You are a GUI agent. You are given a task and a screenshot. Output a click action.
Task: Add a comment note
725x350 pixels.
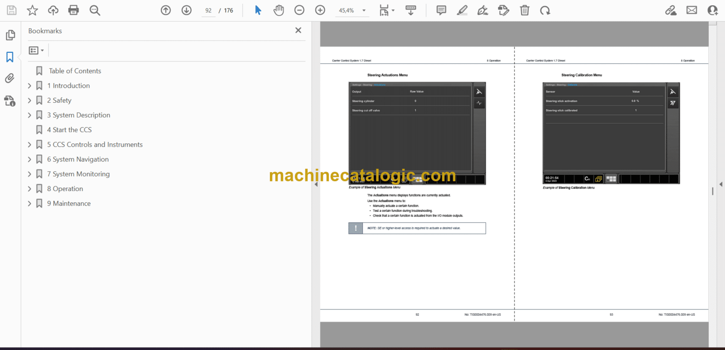click(x=441, y=10)
